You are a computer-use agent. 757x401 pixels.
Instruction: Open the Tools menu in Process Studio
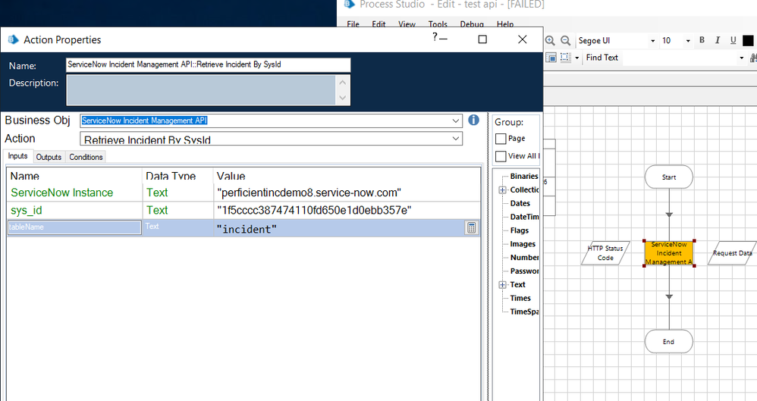(438, 23)
